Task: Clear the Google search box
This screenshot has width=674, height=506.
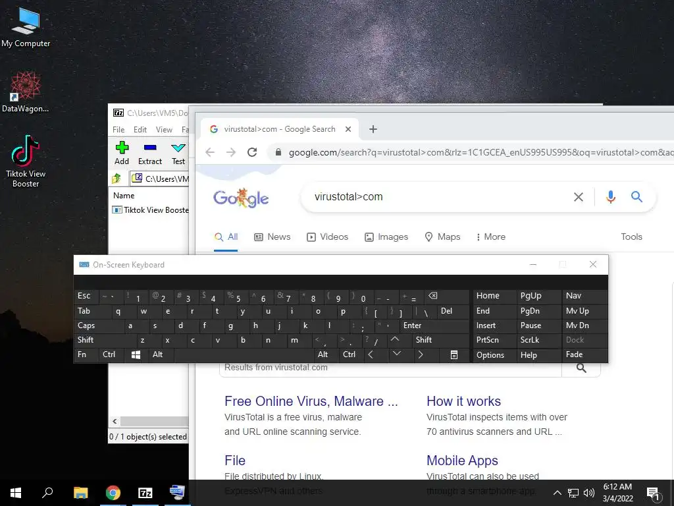Action: pos(579,197)
